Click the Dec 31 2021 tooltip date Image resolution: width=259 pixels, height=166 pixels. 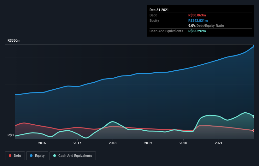pos(159,10)
